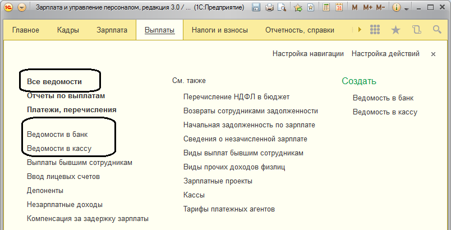Close the menu panel with the x

pos(433,54)
